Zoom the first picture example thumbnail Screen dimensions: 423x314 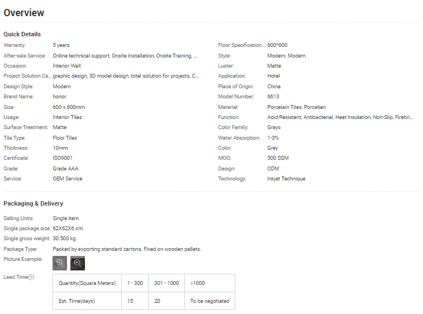coord(60,263)
